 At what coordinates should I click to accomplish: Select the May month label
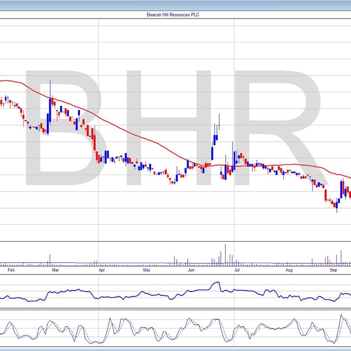(x=147, y=270)
